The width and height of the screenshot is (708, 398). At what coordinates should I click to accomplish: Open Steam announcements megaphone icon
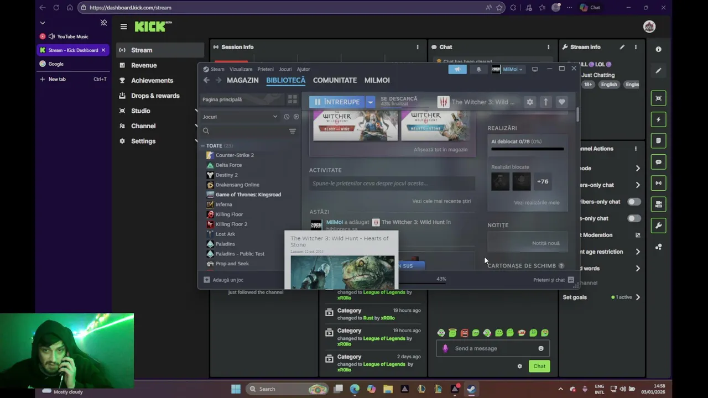pos(457,69)
